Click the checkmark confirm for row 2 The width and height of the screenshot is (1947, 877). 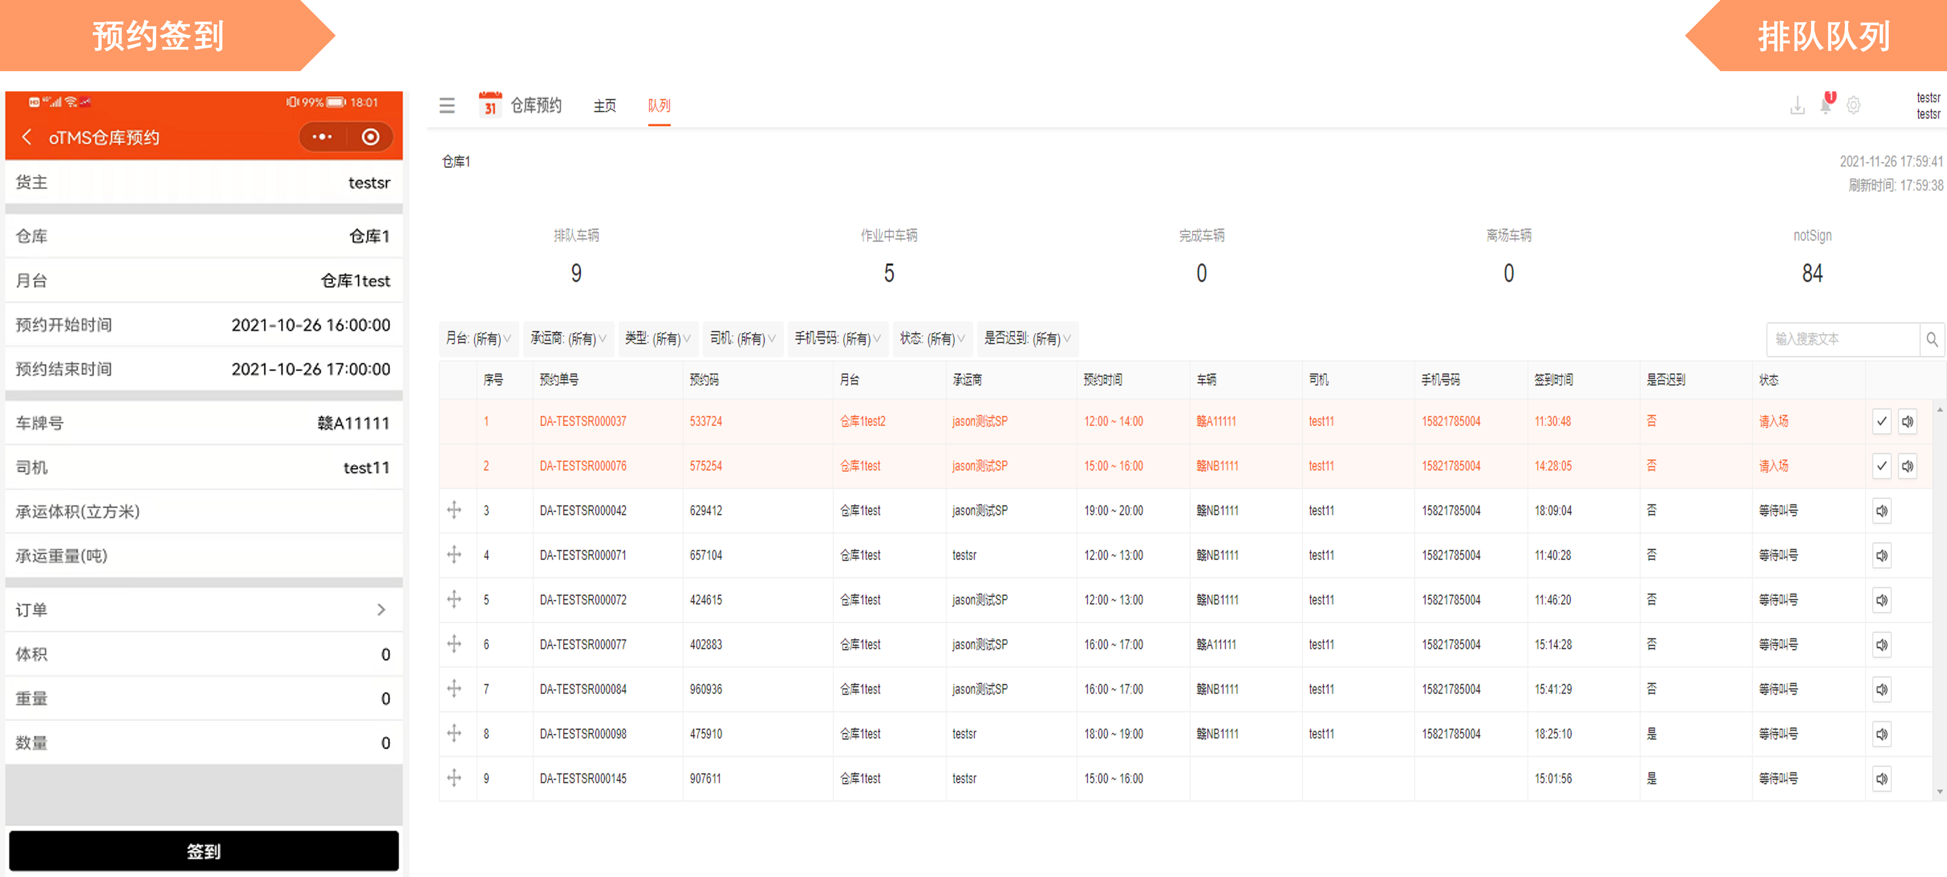tap(1881, 466)
